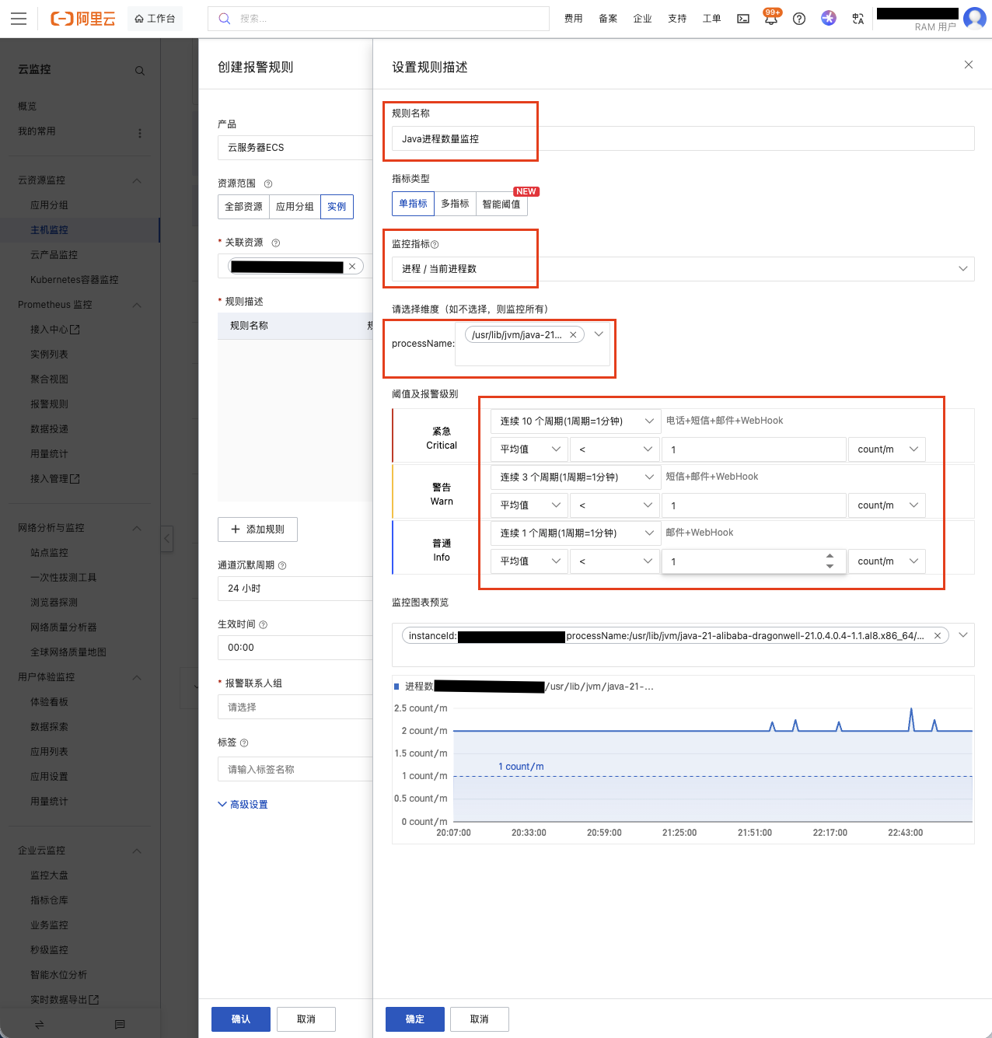This screenshot has height=1038, width=992.
Task: Click the notification bell icon
Action: click(770, 19)
